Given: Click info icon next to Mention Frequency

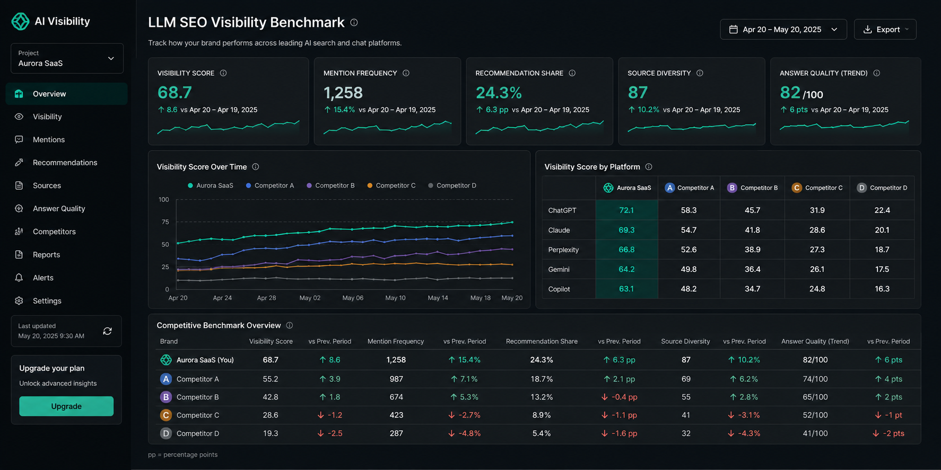Looking at the screenshot, I should (x=406, y=73).
